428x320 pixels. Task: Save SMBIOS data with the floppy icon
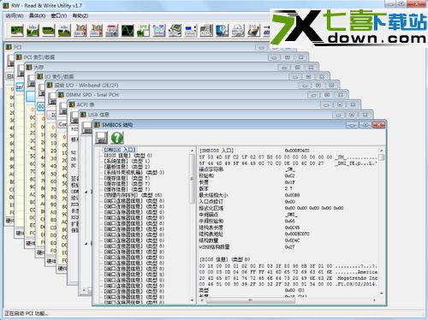(102, 138)
